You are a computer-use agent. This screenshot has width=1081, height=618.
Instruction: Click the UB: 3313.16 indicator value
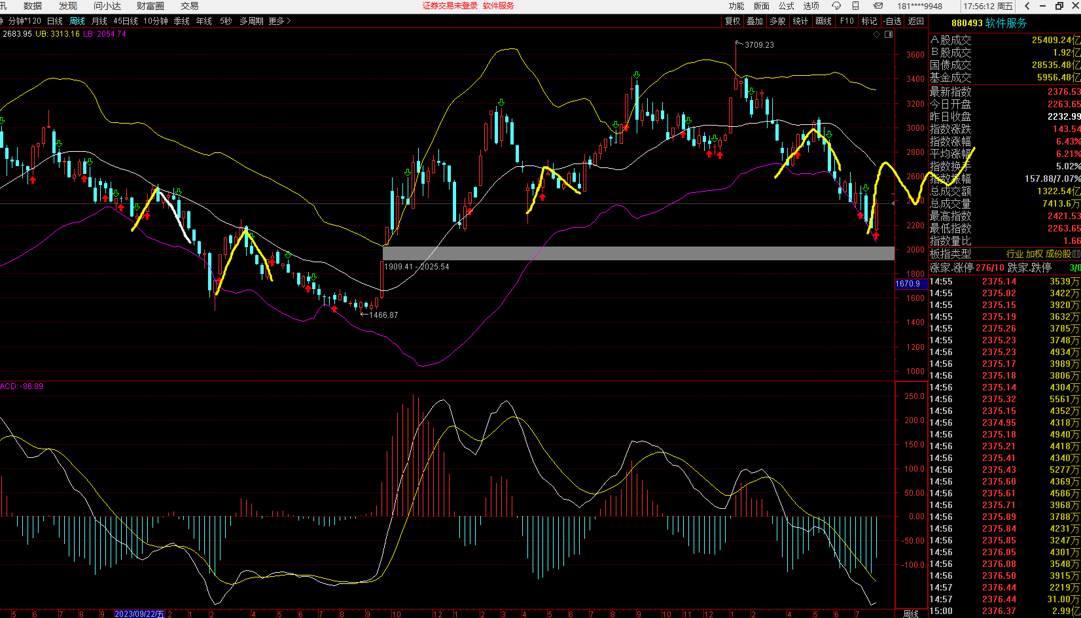[x=58, y=34]
